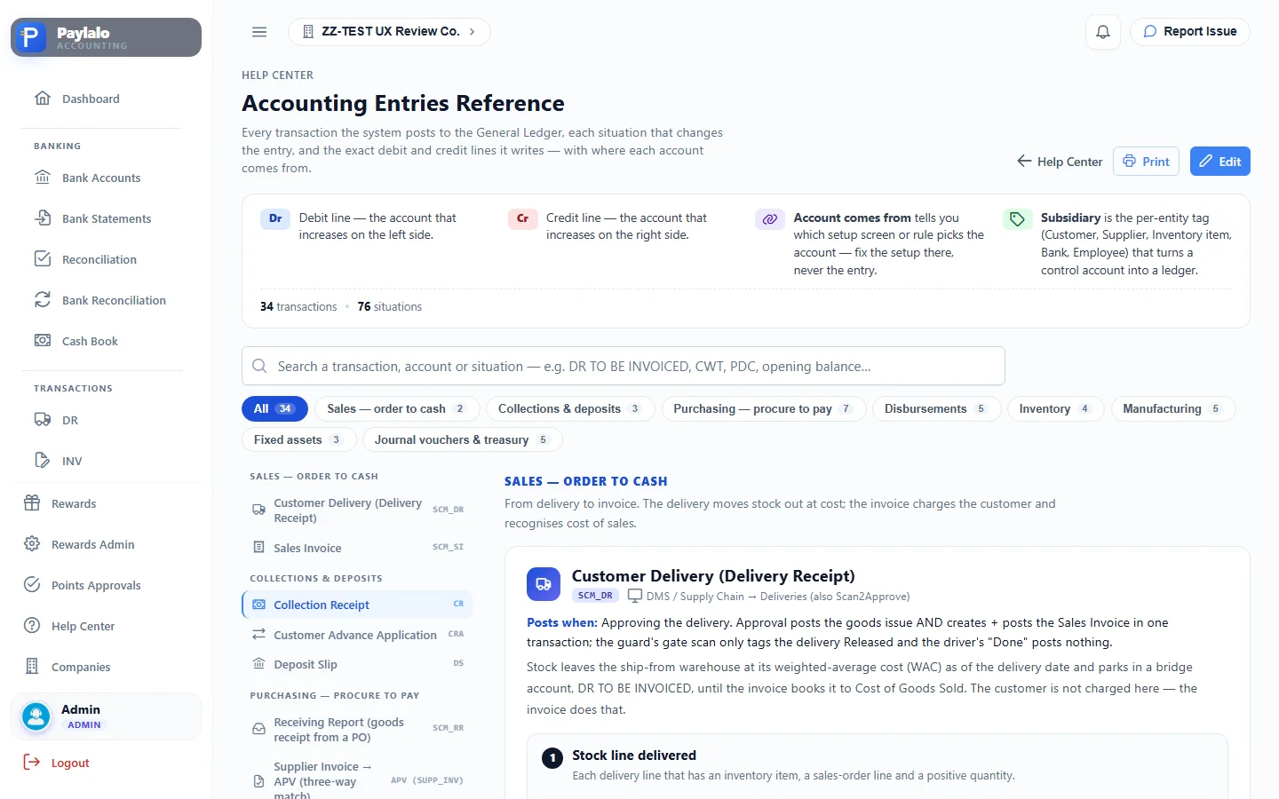Print the accounting entries reference
The image size is (1279, 799).
1146,162
